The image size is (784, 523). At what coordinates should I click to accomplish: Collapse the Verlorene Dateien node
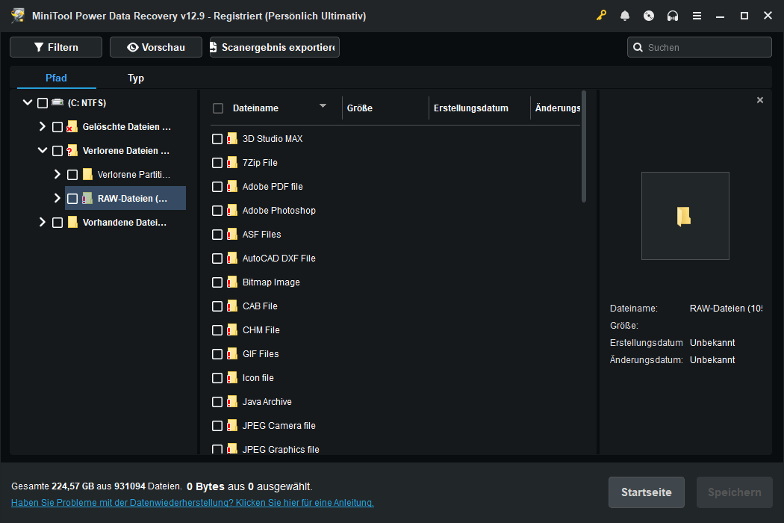(x=43, y=150)
